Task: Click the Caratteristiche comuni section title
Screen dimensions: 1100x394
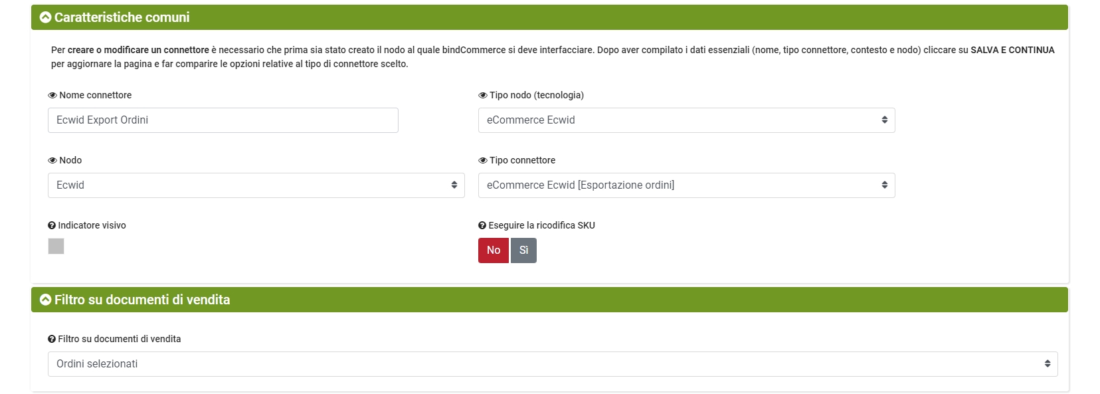Action: click(122, 17)
